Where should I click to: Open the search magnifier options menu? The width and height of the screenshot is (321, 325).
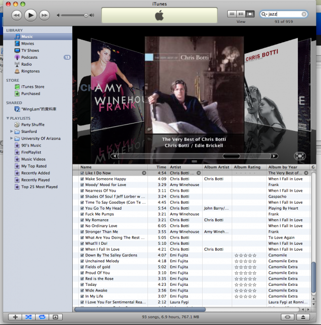264,14
